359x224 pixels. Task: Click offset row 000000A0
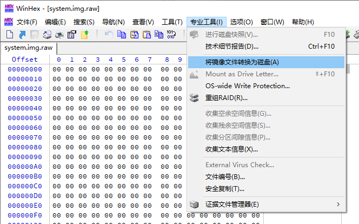25,167
